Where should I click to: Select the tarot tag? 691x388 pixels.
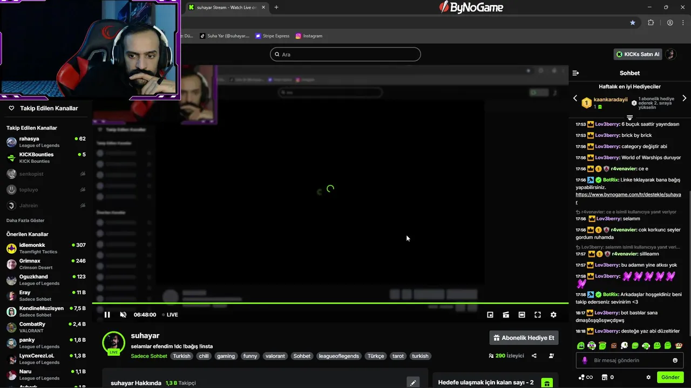click(398, 356)
